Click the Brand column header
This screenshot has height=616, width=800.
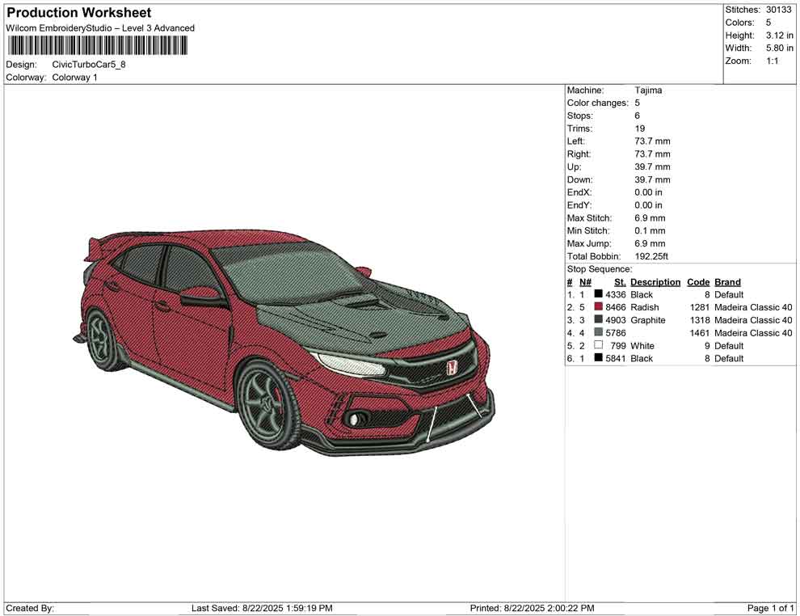(x=727, y=282)
